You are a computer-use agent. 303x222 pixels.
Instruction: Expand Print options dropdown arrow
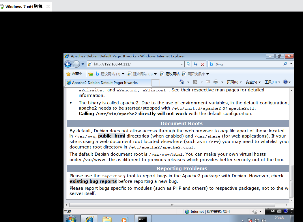tap(222, 82)
